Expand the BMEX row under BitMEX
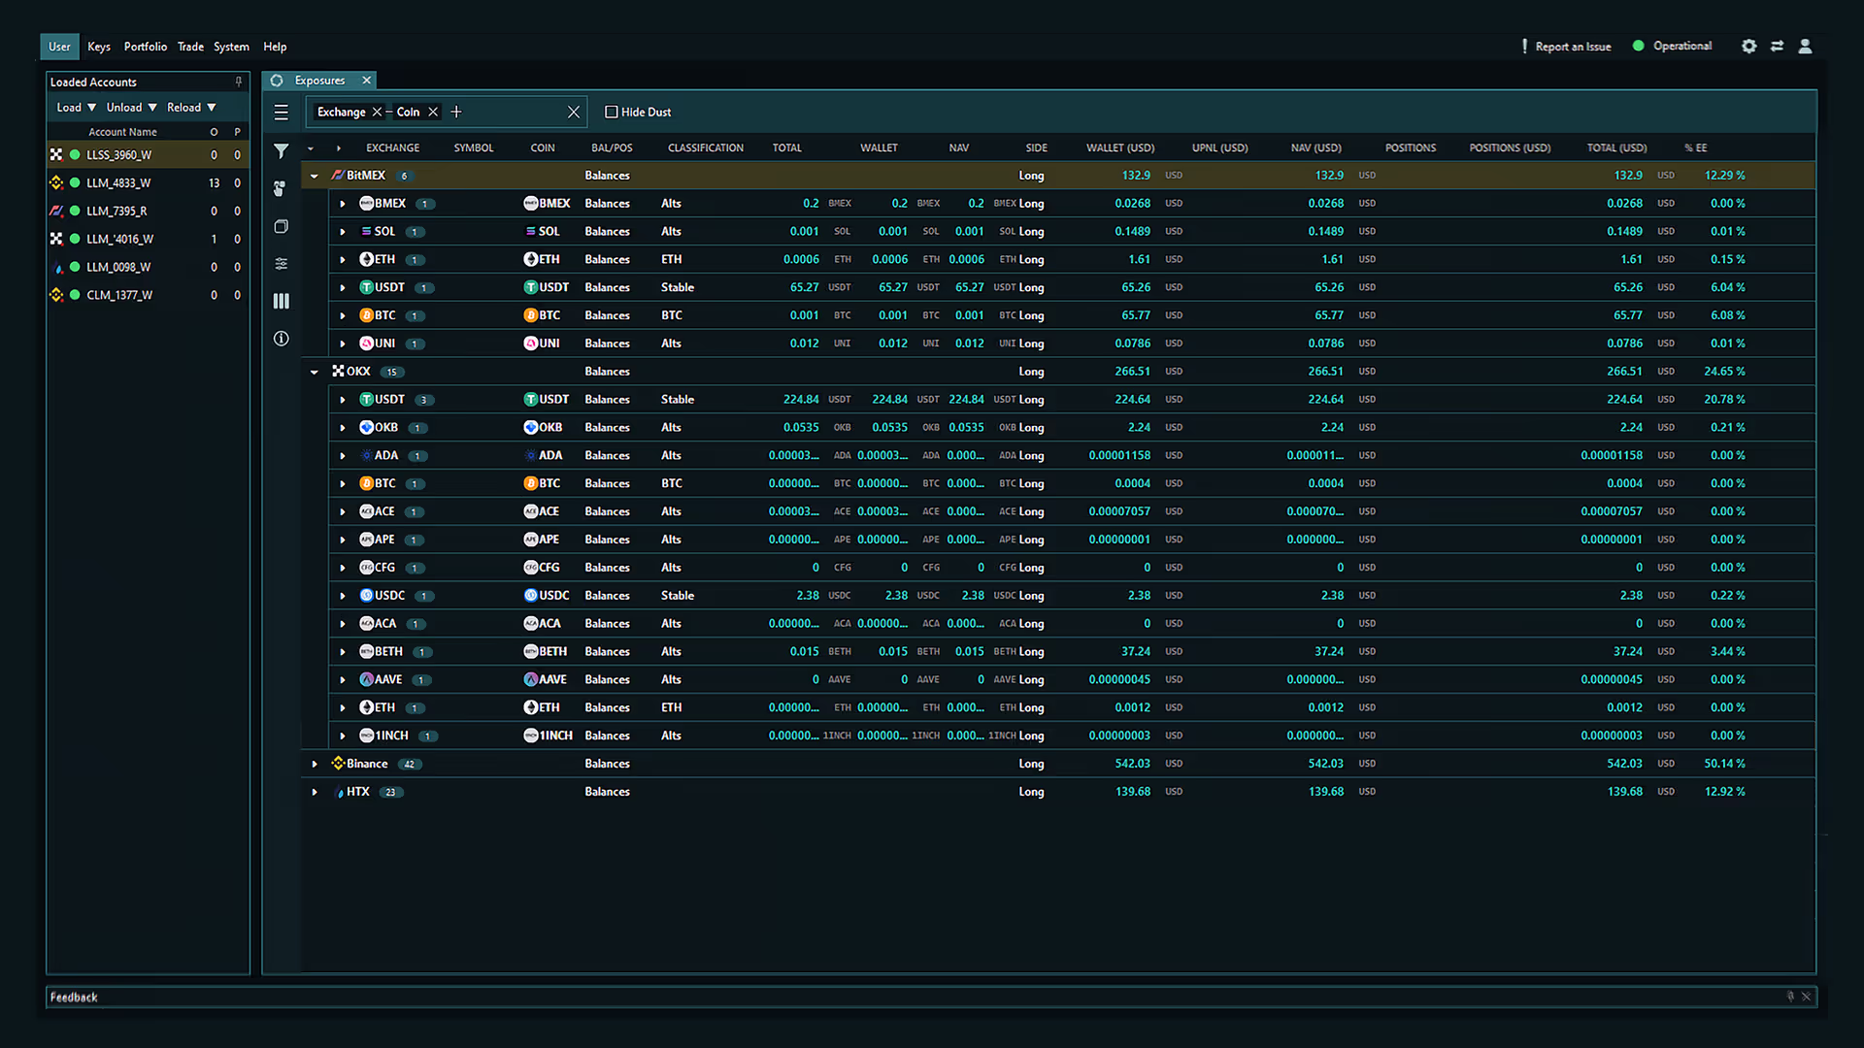 click(343, 205)
